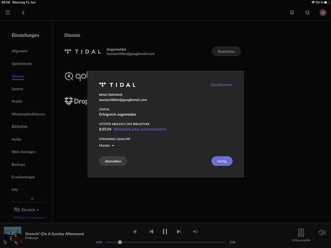
Task: Click the song title Groovin' (On A Sunday Afternoon)
Action: (55, 234)
